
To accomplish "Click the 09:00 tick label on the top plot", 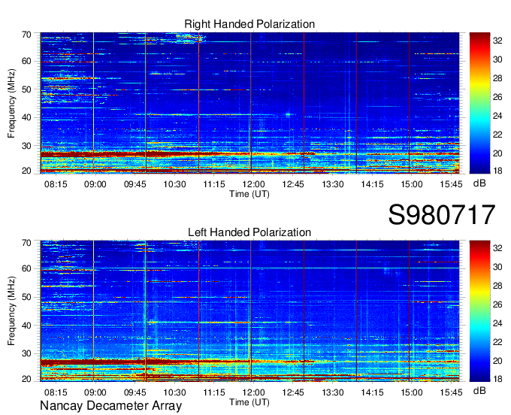I will tap(95, 184).
